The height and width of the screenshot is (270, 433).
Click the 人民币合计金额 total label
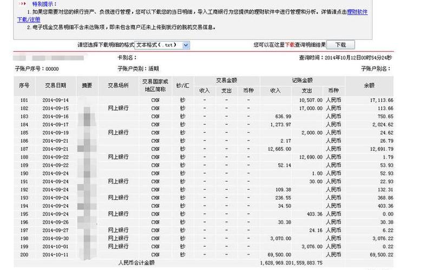point(136,262)
